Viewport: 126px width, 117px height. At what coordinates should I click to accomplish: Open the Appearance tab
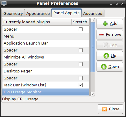[38, 13]
